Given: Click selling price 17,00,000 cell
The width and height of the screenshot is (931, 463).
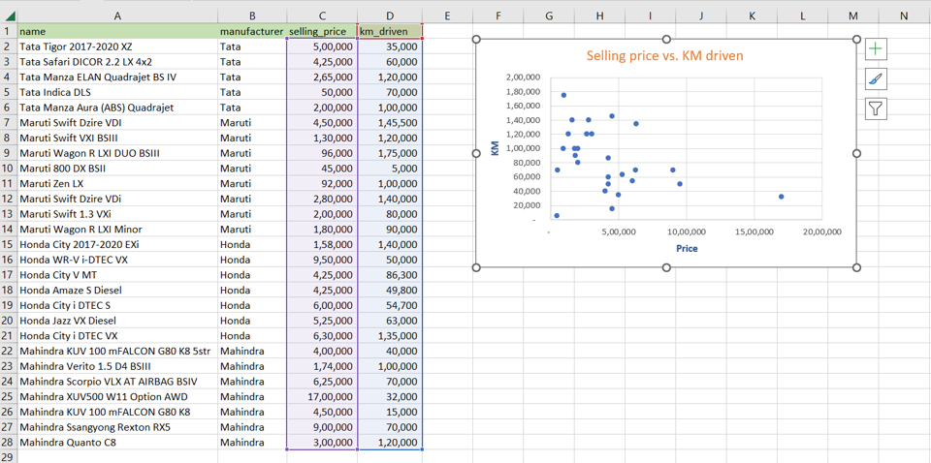Looking at the screenshot, I should pos(321,397).
